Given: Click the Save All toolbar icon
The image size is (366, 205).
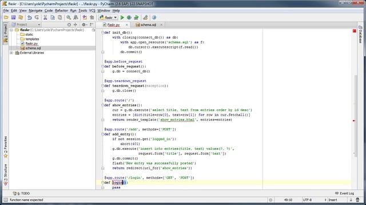Looking at the screenshot, I should click(13, 18).
